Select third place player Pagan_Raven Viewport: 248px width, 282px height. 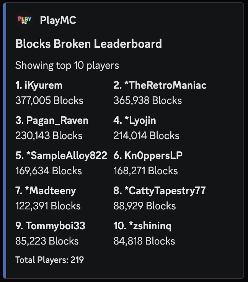coord(52,120)
